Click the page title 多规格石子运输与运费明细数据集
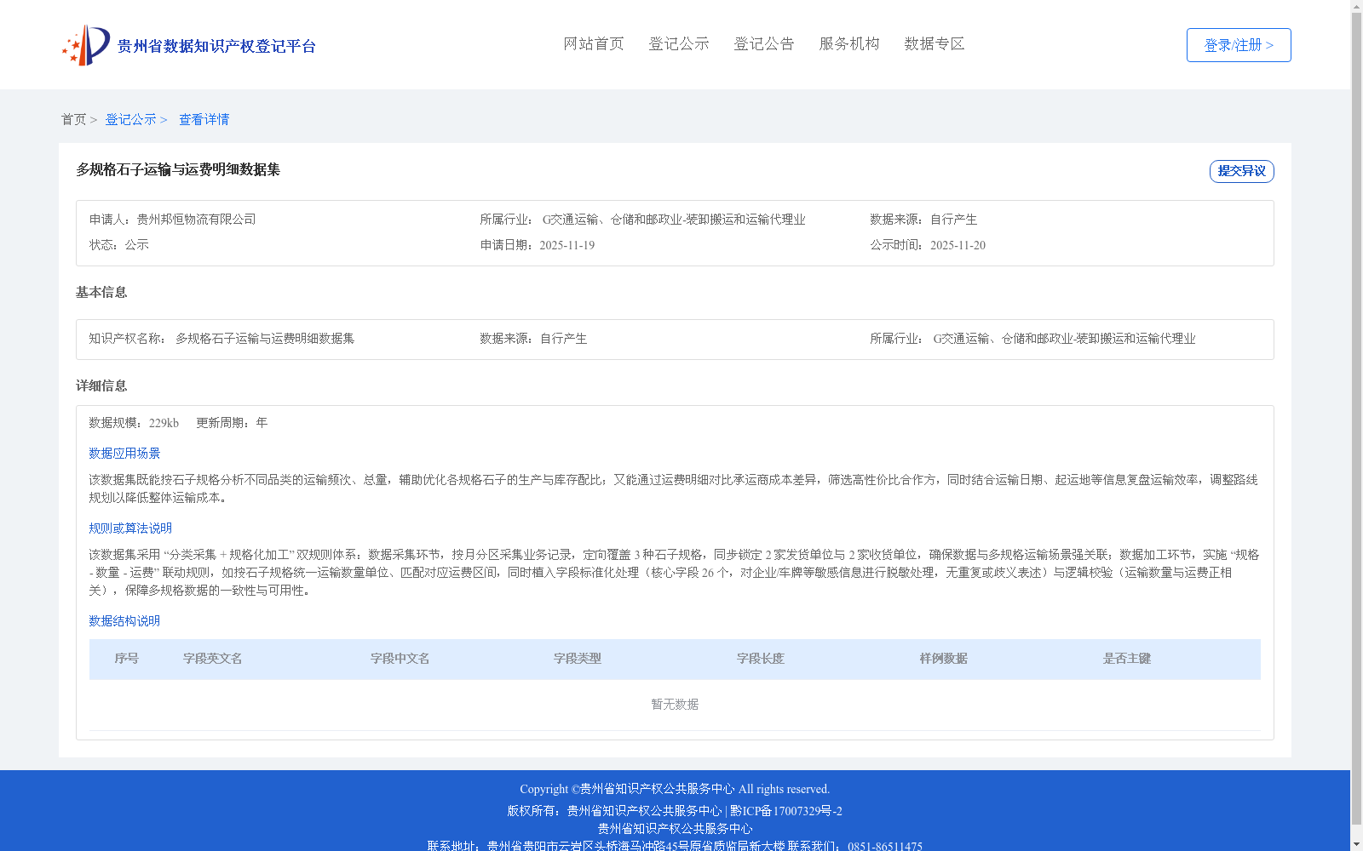1363x851 pixels. 178,169
